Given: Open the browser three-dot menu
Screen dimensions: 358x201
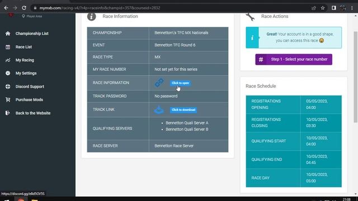Looking at the screenshot, I should pos(352,8).
